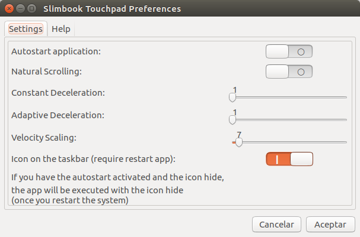The height and width of the screenshot is (237, 360).
Task: Open the Help tab
Action: pyautogui.click(x=60, y=28)
